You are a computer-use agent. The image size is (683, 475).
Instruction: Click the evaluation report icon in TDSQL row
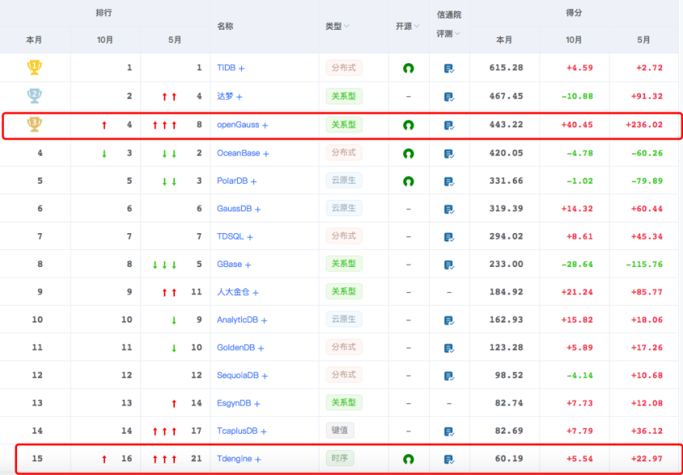pyautogui.click(x=449, y=237)
